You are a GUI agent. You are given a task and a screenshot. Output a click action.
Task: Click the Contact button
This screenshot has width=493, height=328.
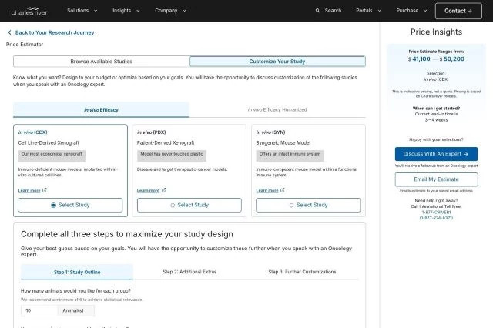459,11
